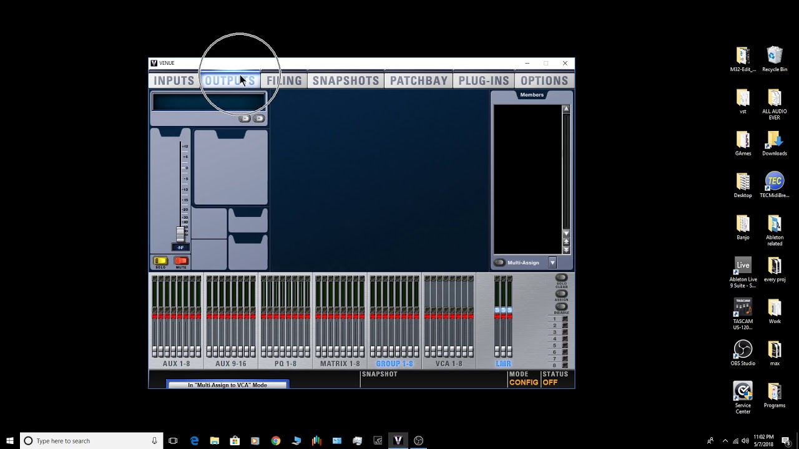Open the Multi-Assign dropdown arrow

(x=552, y=263)
